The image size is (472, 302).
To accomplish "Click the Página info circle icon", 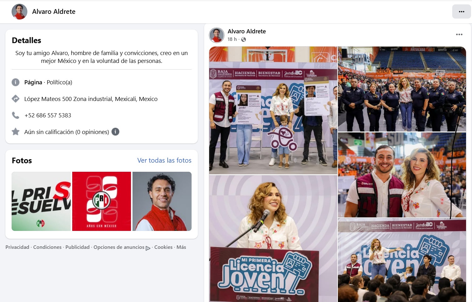I will coord(15,82).
